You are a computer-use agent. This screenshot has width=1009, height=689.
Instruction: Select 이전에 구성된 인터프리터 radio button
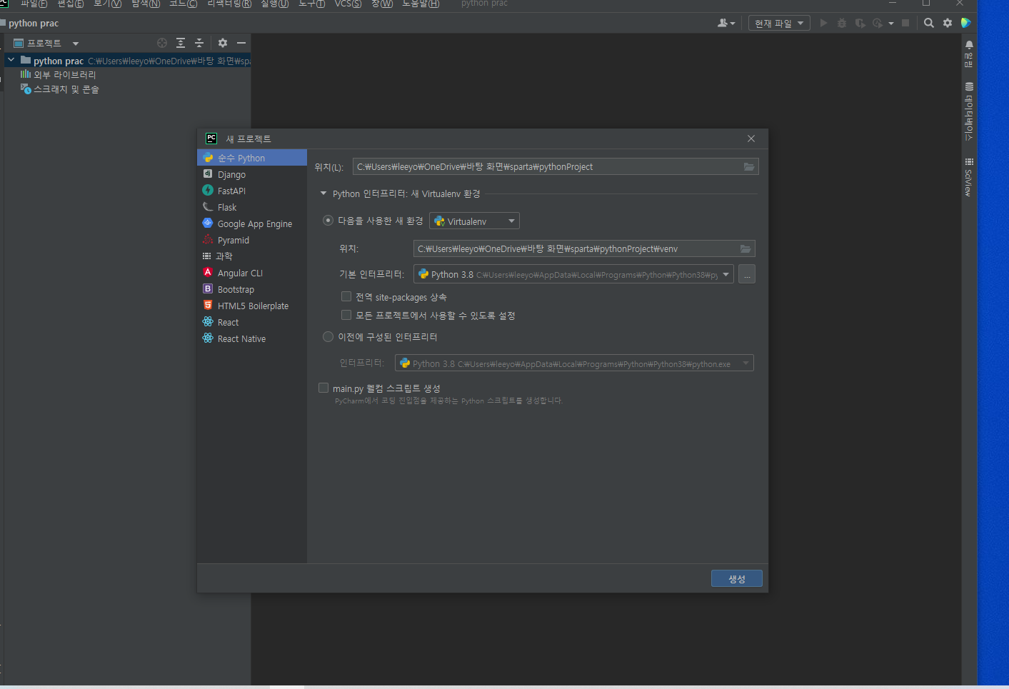(328, 336)
